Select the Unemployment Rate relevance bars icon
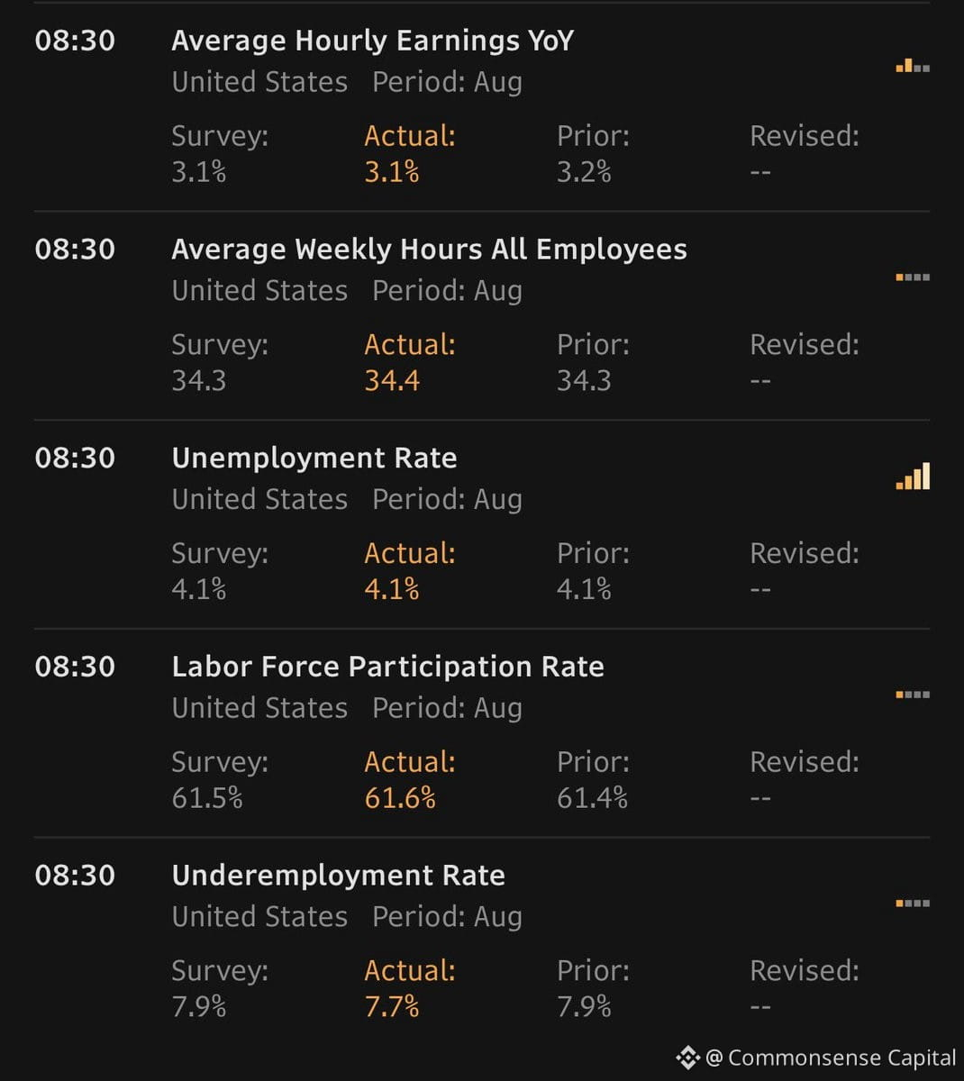964x1081 pixels. [913, 477]
